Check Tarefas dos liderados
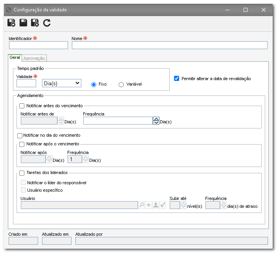The width and height of the screenshot is (277, 253). click(x=22, y=173)
